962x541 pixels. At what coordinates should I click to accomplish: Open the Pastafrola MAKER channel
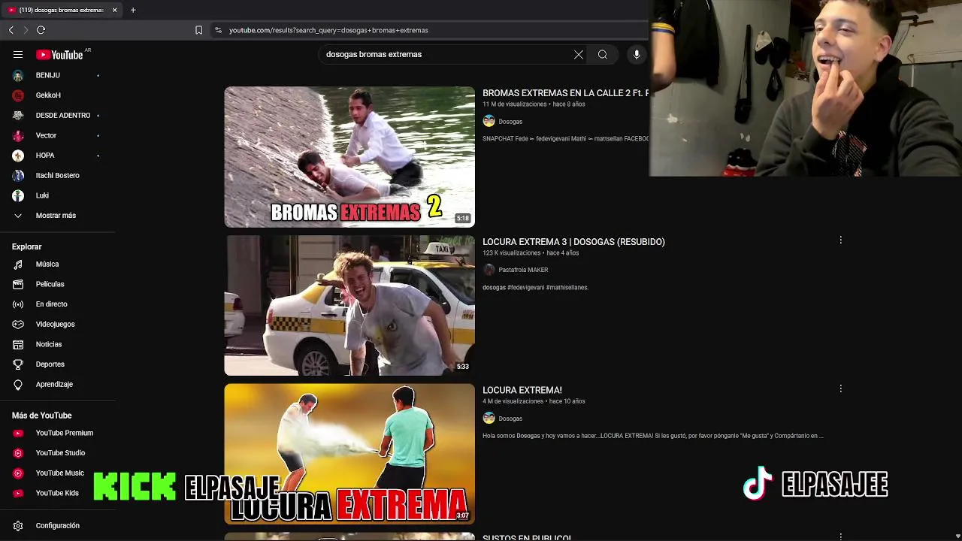(523, 270)
